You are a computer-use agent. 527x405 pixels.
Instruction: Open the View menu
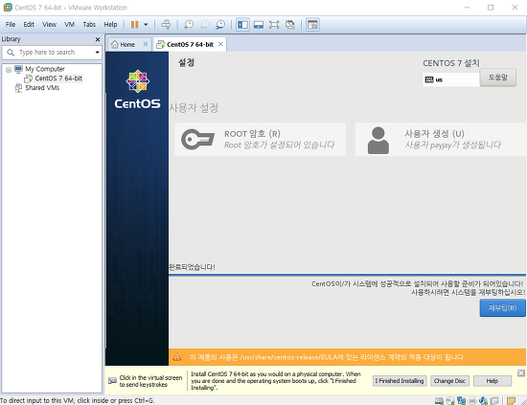tap(50, 25)
